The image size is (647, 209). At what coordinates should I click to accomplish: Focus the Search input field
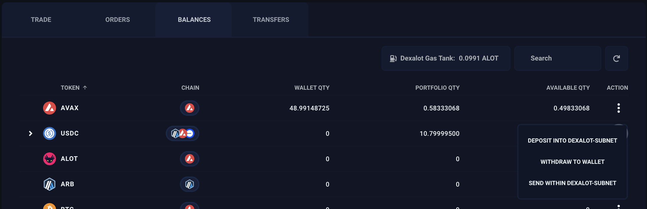558,58
